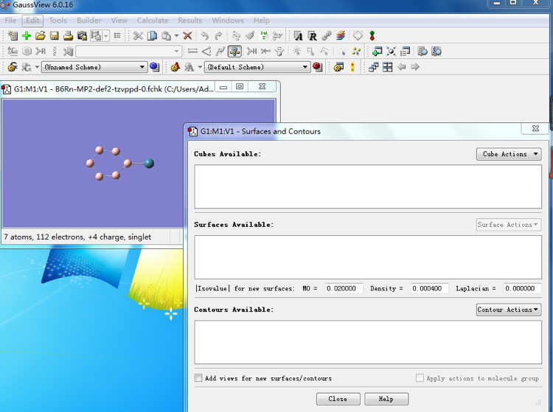Click the right arrow Next window icon

click(x=415, y=67)
